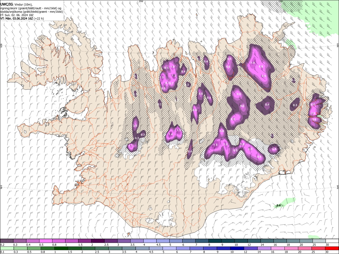Click the '30' label of the snow scale
This screenshot has width=339, height=254.
click(x=327, y=245)
